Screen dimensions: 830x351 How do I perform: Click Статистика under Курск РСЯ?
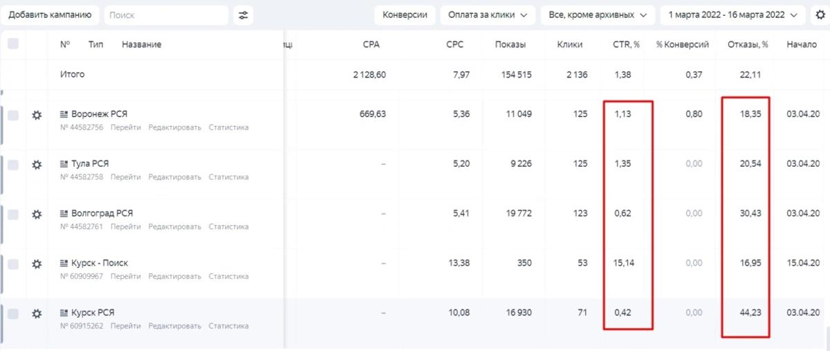pos(228,326)
